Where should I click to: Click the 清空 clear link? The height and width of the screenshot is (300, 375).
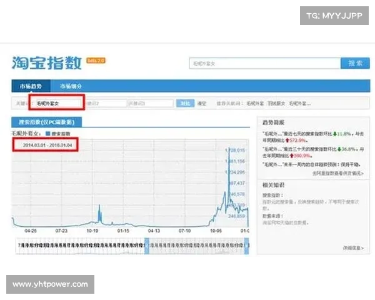202,104
